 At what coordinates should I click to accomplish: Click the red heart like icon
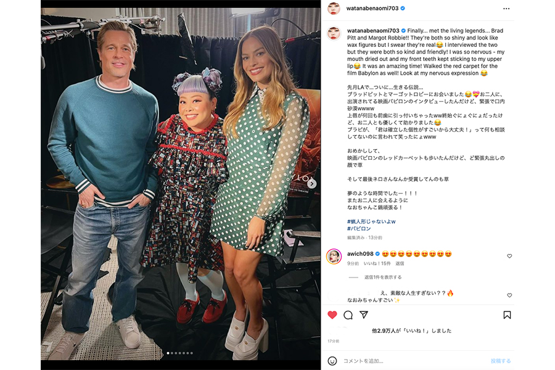[332, 314]
